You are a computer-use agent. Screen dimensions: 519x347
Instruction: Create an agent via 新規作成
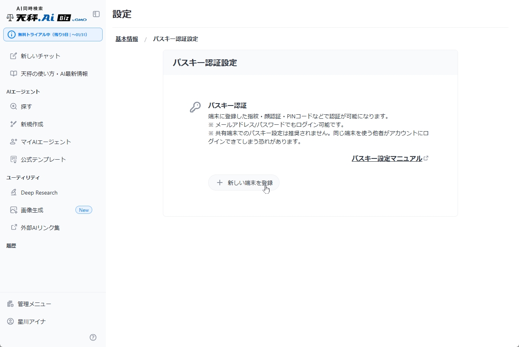coord(32,124)
